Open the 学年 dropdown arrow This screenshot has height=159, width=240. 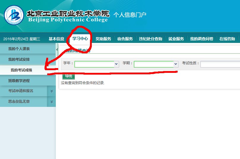tap(116, 64)
